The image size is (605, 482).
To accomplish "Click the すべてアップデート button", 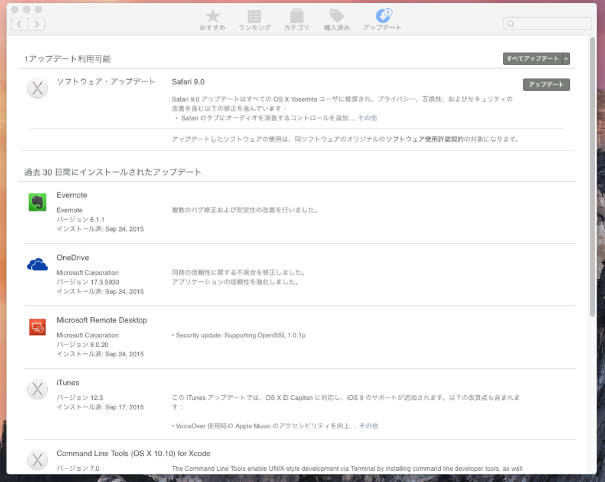I will pyautogui.click(x=533, y=58).
